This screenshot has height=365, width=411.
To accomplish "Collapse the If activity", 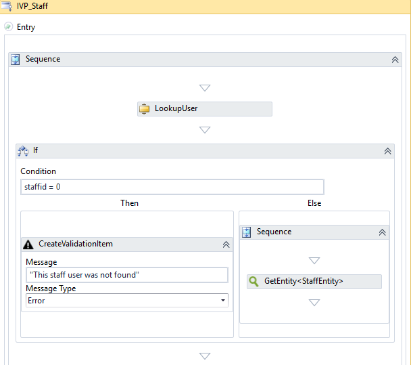I will pyautogui.click(x=387, y=151).
